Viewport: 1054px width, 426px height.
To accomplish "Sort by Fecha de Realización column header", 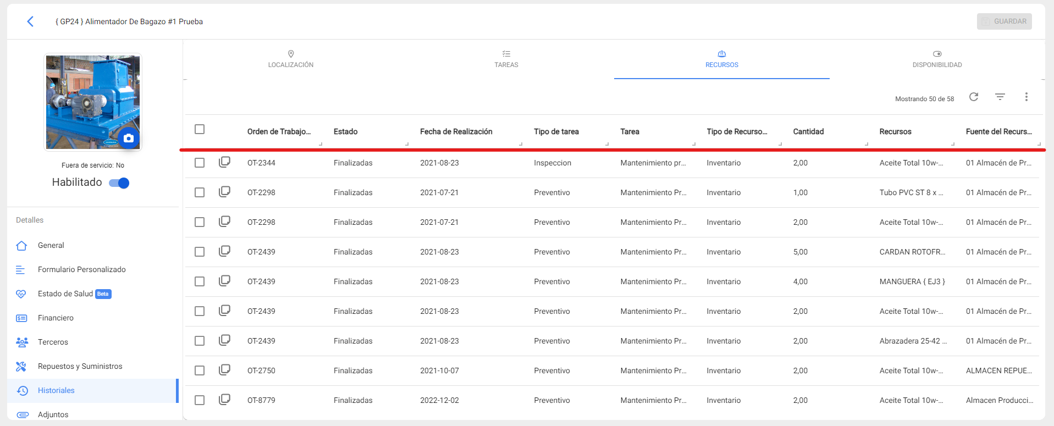I will [456, 132].
